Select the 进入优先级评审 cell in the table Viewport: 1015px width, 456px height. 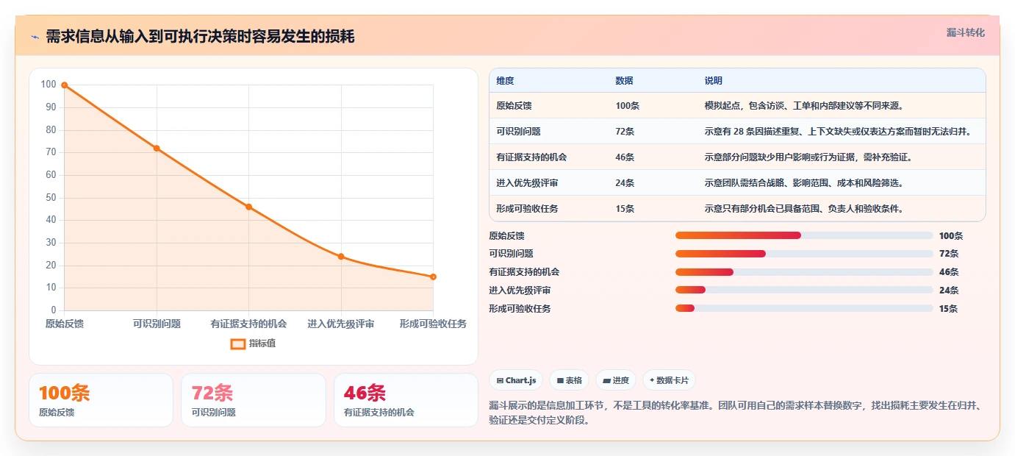[x=527, y=183]
